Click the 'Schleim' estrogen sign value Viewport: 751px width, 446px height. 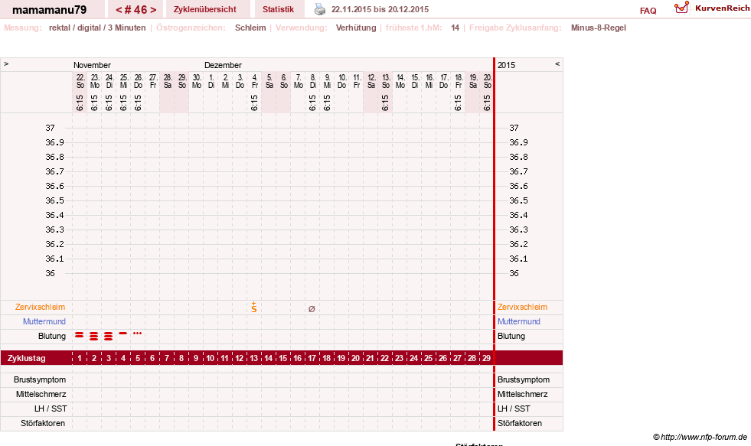tap(250, 28)
